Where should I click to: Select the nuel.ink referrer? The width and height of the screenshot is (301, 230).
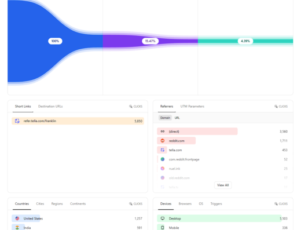pos(223,169)
